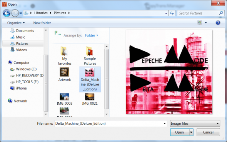Open Arrange by Folder dropdown
The width and height of the screenshot is (227, 142).
[x=92, y=35]
